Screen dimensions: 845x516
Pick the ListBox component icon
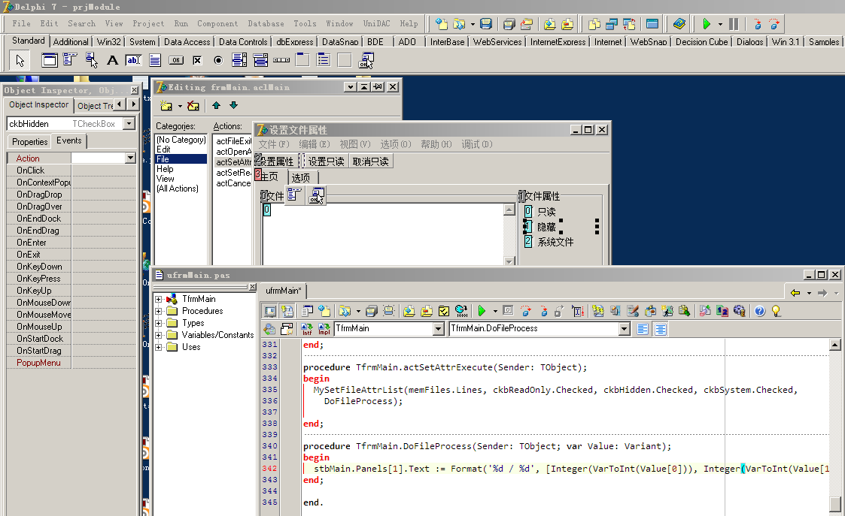click(239, 60)
